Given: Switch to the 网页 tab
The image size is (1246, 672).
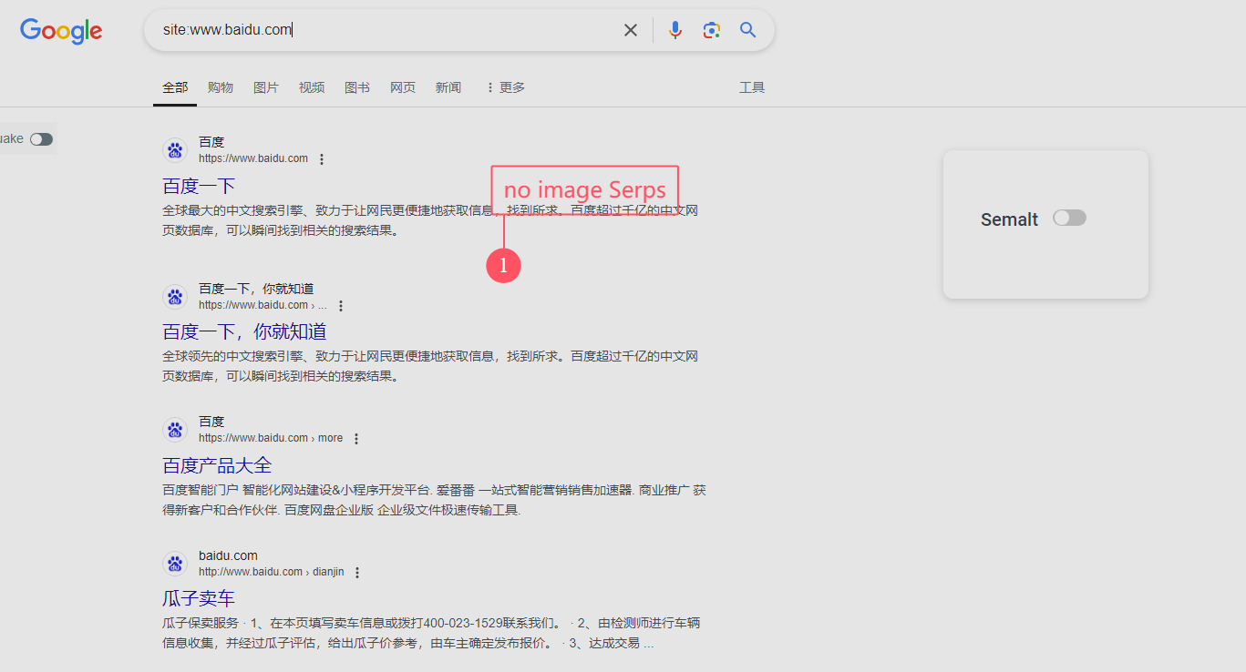Looking at the screenshot, I should pyautogui.click(x=403, y=87).
